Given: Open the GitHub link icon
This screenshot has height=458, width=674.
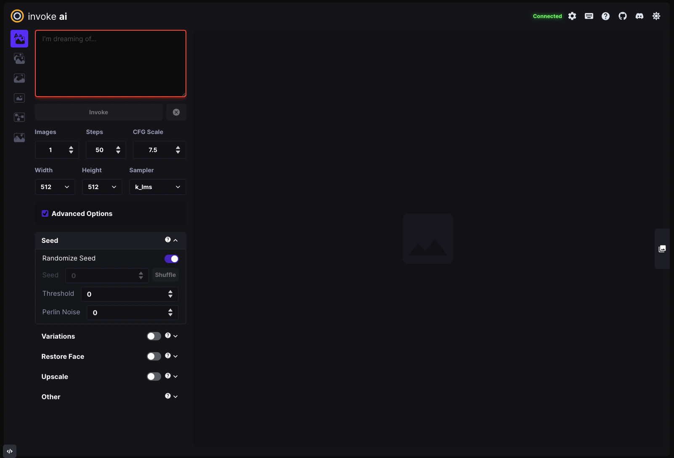Looking at the screenshot, I should tap(623, 16).
